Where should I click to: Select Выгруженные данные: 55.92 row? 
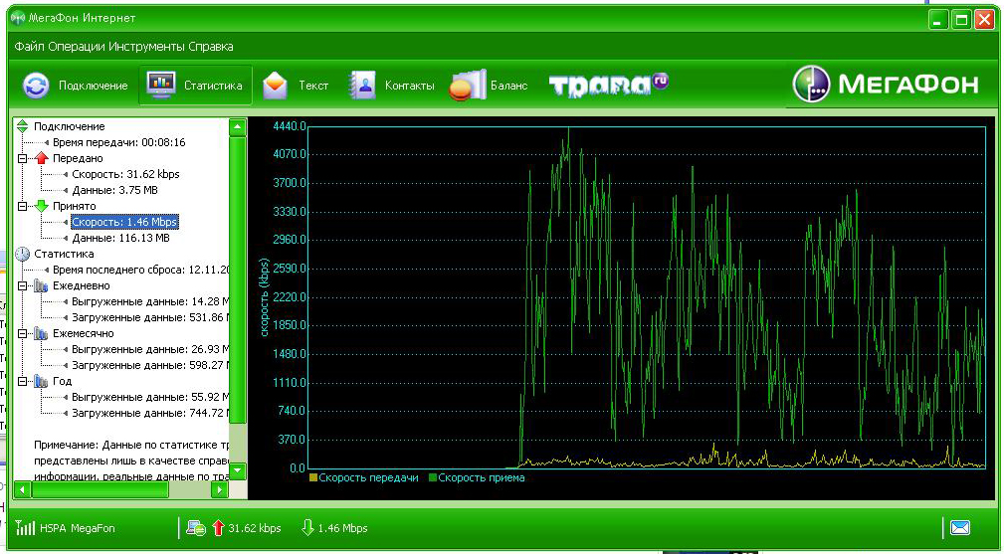pyautogui.click(x=150, y=397)
